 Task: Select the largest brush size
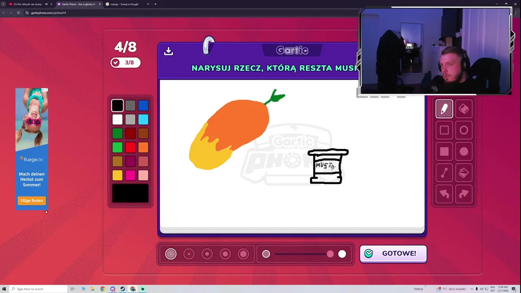point(243,254)
